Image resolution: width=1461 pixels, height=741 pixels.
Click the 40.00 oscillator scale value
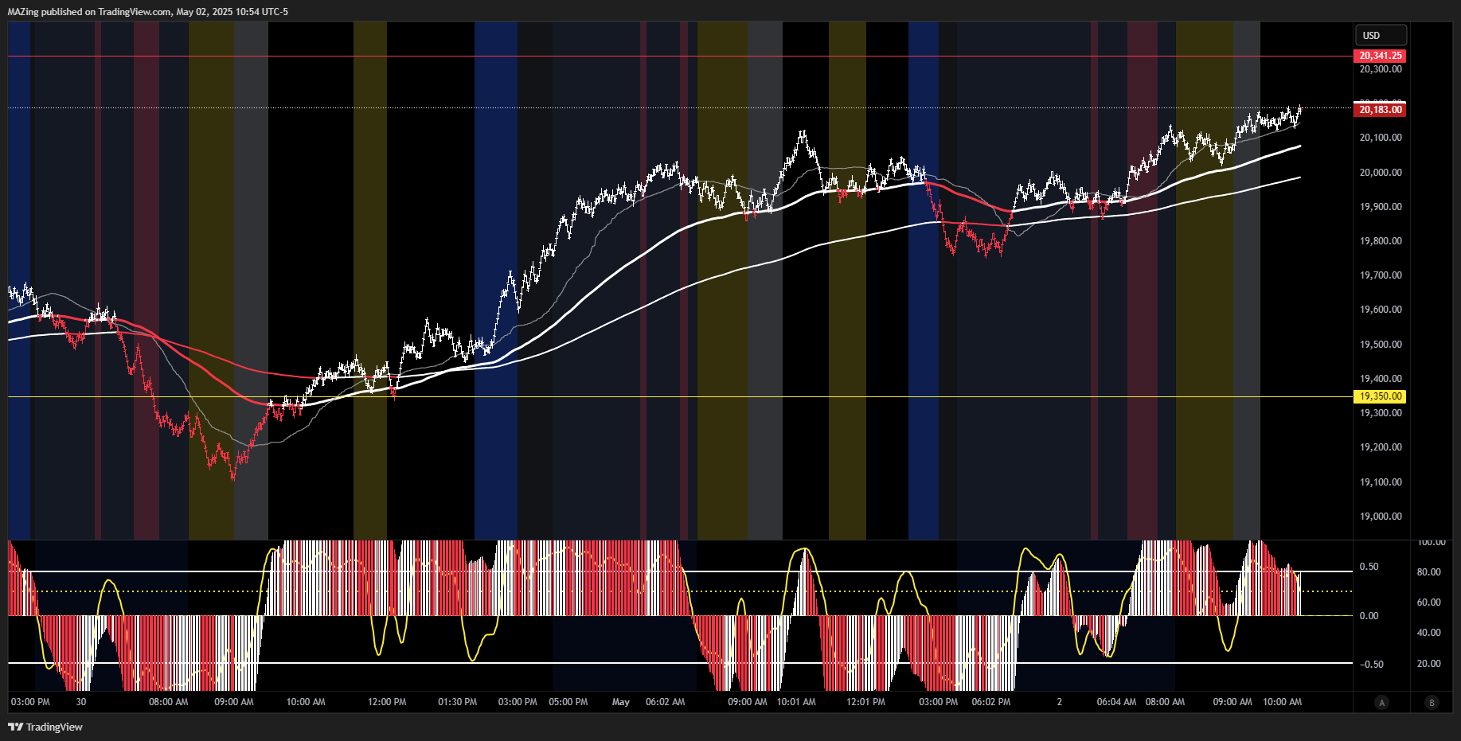(x=1428, y=633)
